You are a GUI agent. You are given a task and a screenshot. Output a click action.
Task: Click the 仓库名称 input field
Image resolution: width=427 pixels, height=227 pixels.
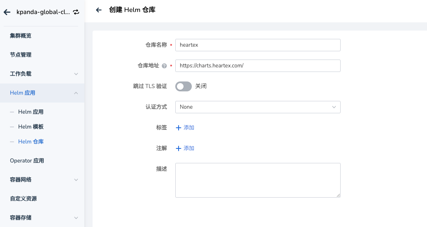[258, 45]
